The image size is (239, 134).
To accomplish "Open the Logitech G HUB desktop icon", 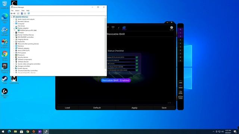I will [x=5, y=93].
